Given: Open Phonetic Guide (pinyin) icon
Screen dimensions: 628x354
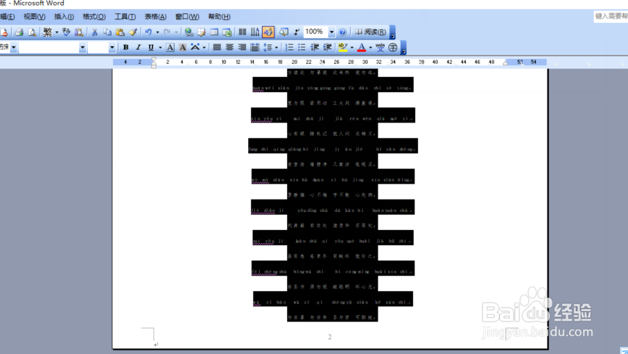Looking at the screenshot, I should [x=380, y=47].
